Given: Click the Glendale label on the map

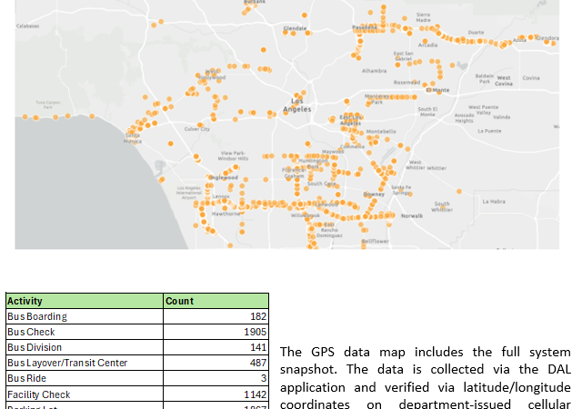Looking at the screenshot, I should coord(296,28).
